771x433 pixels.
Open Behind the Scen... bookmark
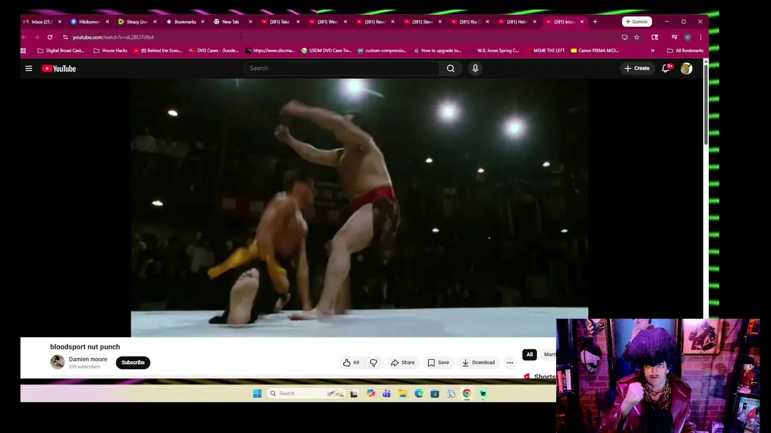point(158,51)
